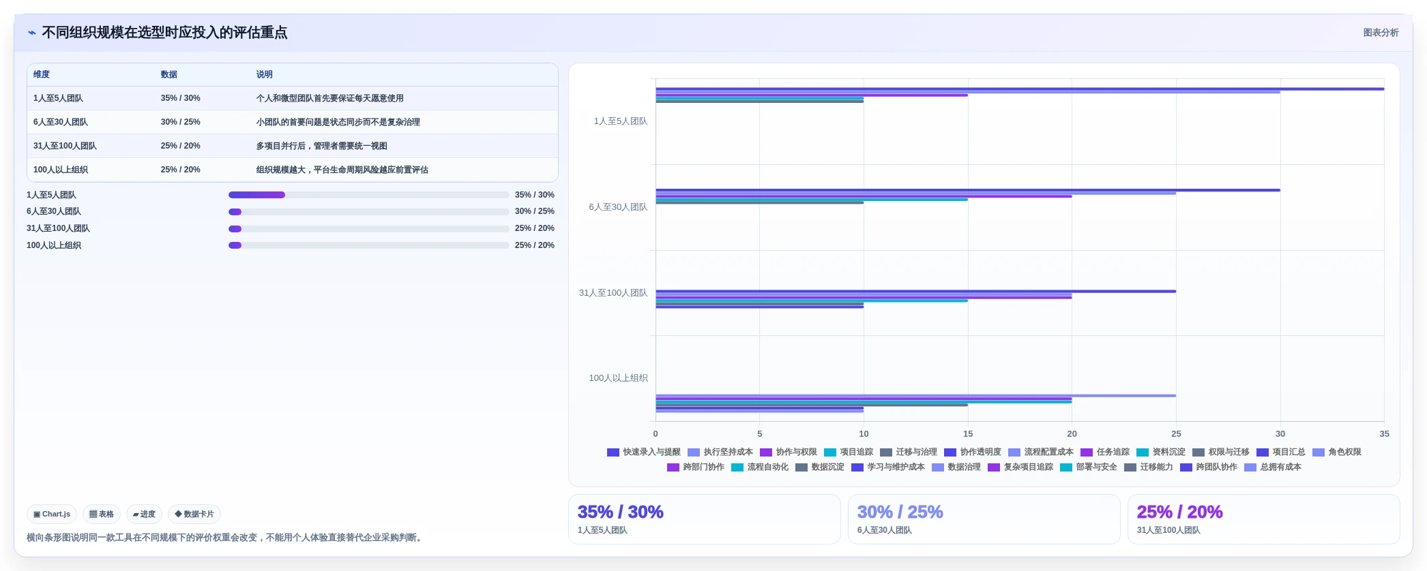This screenshot has width=1427, height=571.
Task: Click the 100人以上组织 progress bar
Action: tap(368, 245)
